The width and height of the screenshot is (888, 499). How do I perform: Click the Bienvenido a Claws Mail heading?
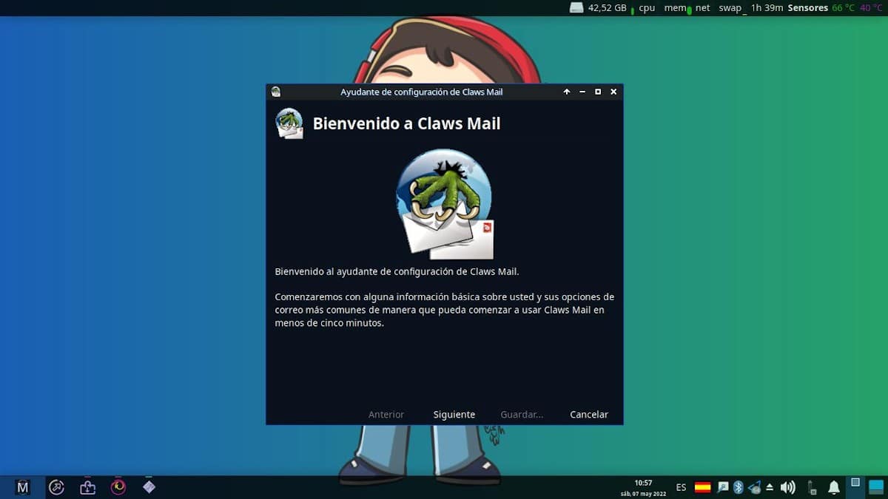[406, 123]
